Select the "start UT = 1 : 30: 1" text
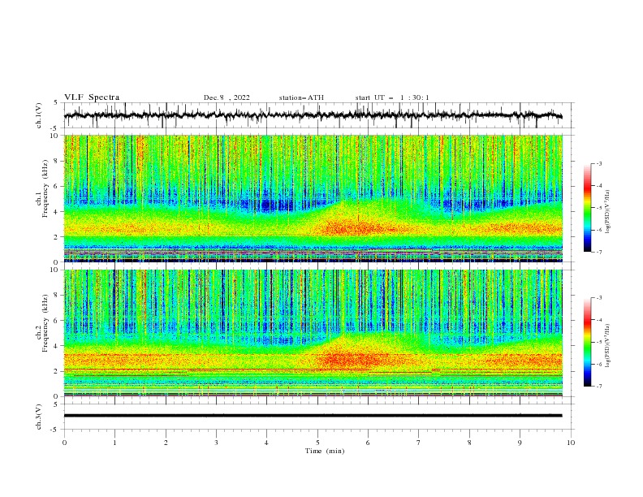Screen dimensions: 643x497 point(392,97)
